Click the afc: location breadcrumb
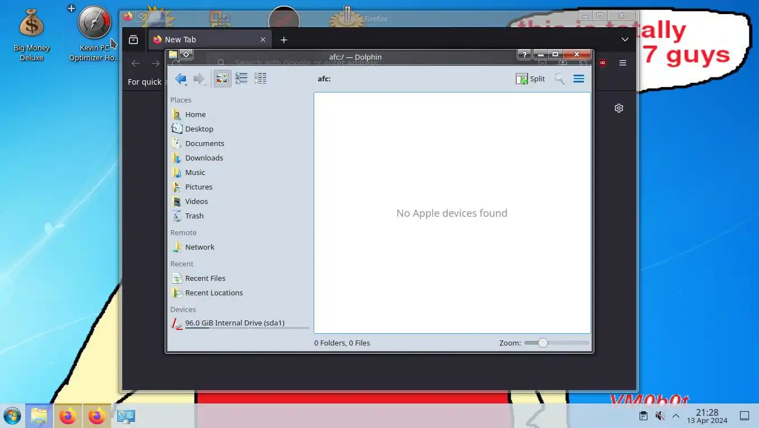The height and width of the screenshot is (428, 759). pos(324,79)
